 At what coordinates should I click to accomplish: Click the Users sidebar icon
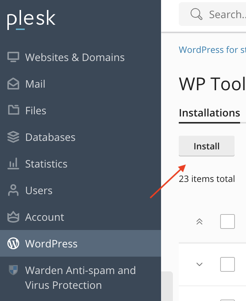tap(13, 190)
